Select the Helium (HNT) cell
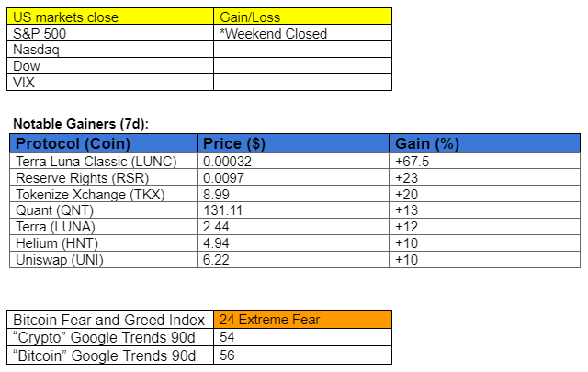The height and width of the screenshot is (372, 588). [104, 243]
